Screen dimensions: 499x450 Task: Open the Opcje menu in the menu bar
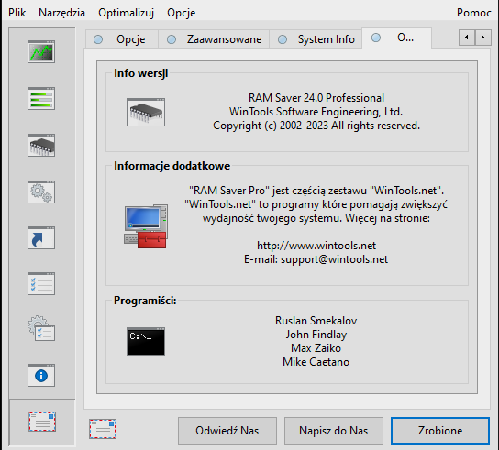[182, 13]
